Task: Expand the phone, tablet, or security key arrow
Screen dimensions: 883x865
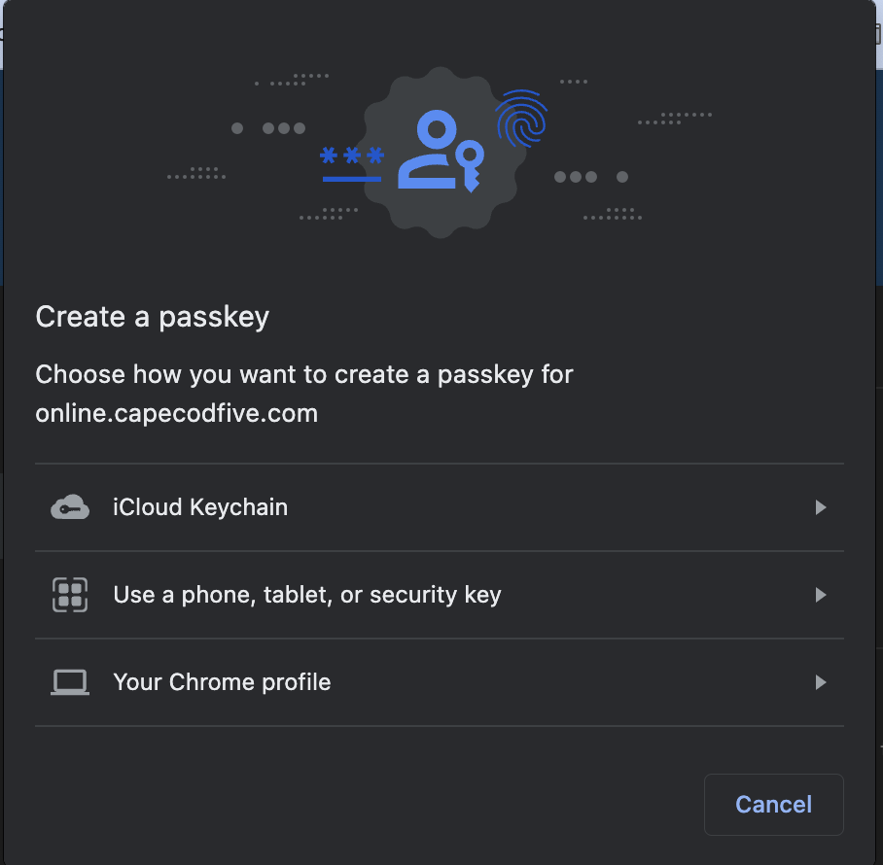Action: tap(821, 595)
